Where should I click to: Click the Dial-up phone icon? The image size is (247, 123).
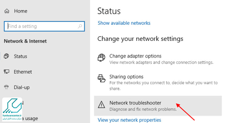[6, 87]
